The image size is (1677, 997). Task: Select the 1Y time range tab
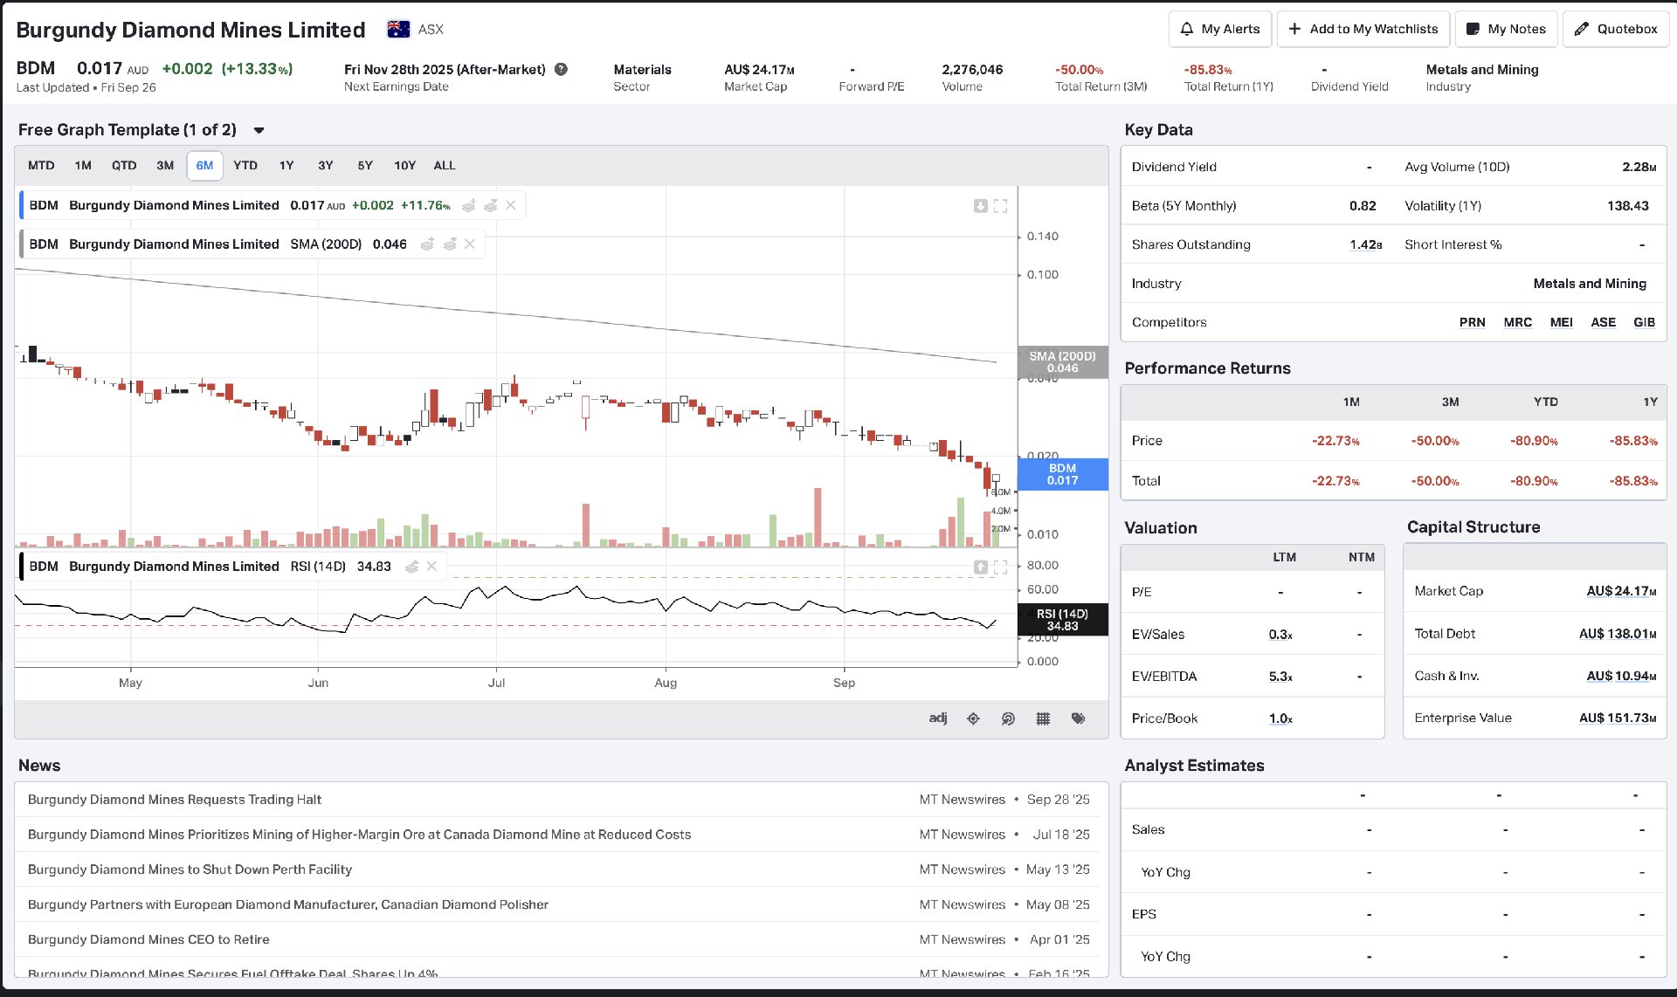pyautogui.click(x=286, y=166)
